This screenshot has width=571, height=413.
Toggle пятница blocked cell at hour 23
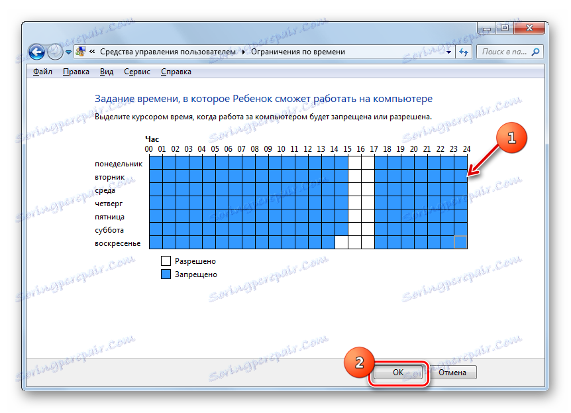click(x=460, y=216)
